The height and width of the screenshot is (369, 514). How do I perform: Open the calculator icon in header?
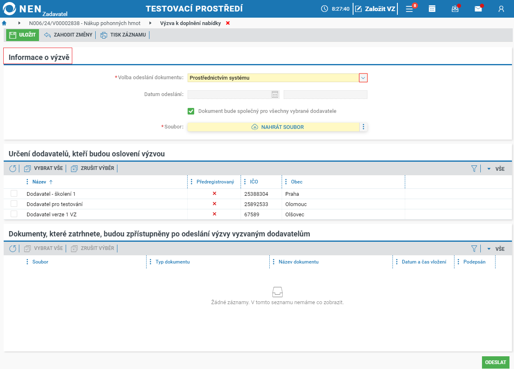click(432, 9)
